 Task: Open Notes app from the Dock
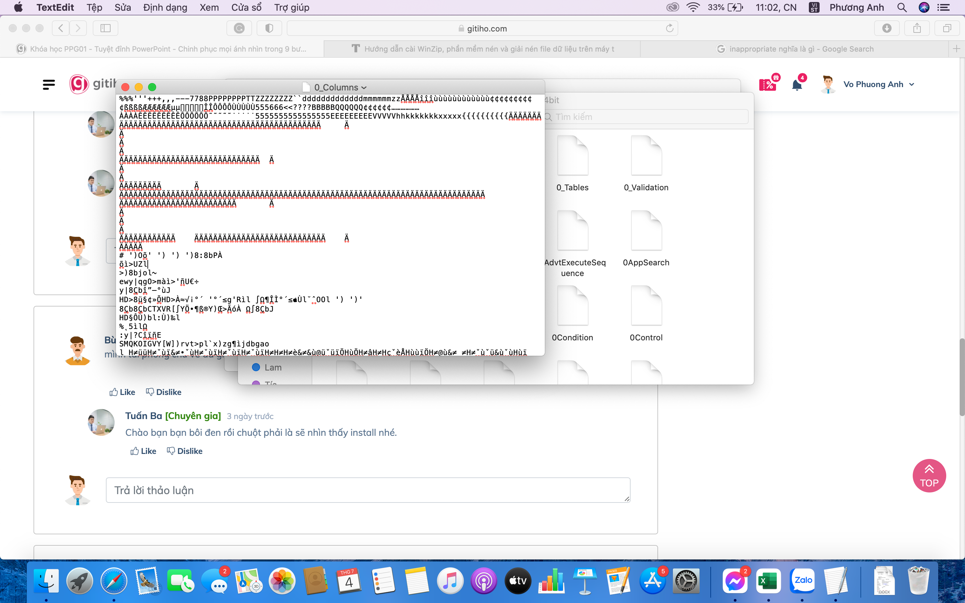tap(417, 581)
